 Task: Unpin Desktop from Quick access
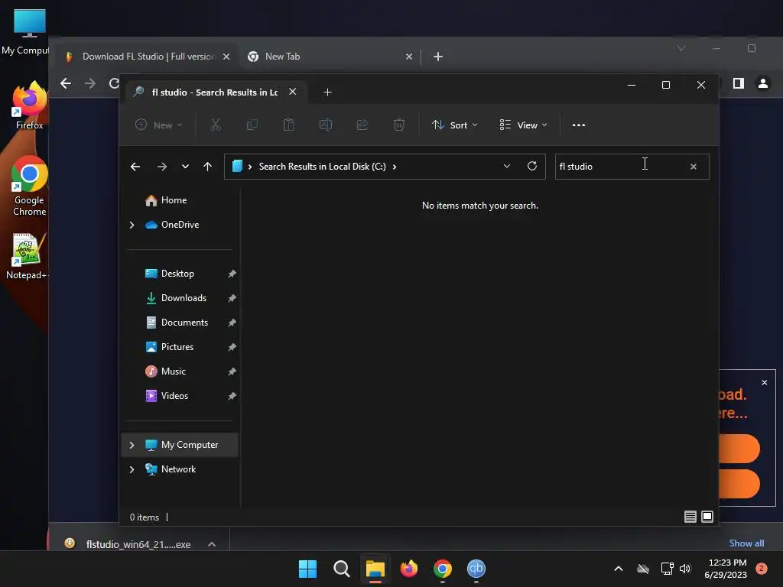click(x=232, y=274)
